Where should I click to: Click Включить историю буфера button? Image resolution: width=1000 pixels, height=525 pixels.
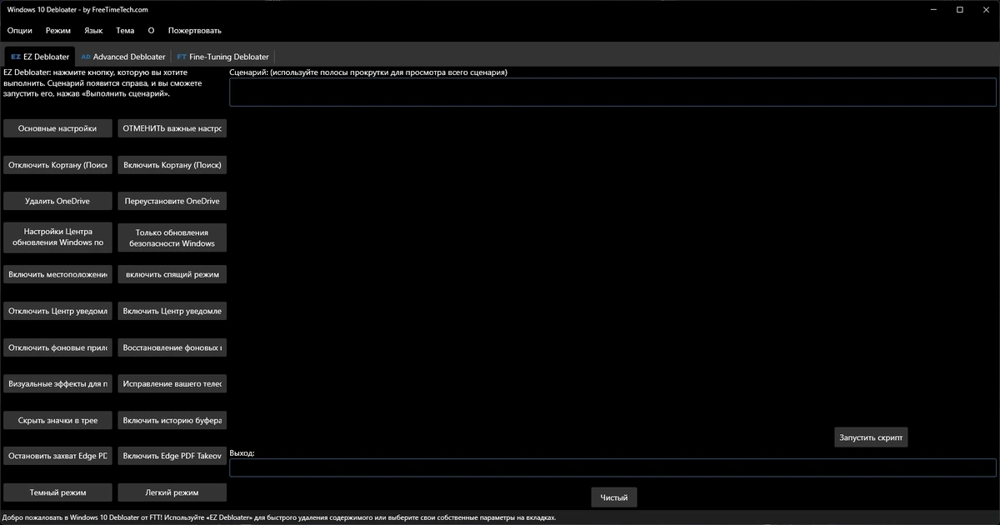pyautogui.click(x=172, y=420)
